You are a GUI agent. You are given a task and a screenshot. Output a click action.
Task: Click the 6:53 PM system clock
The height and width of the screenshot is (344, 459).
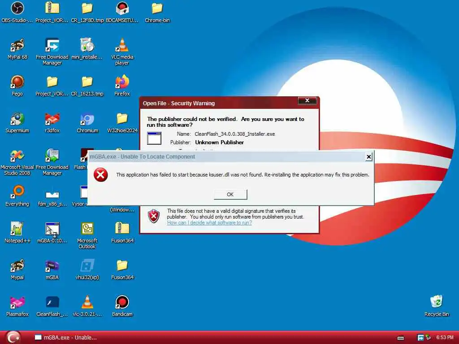(x=445, y=338)
